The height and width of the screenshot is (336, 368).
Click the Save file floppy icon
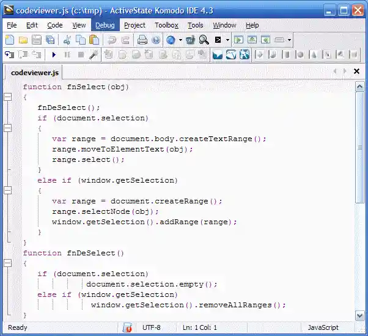click(x=37, y=40)
